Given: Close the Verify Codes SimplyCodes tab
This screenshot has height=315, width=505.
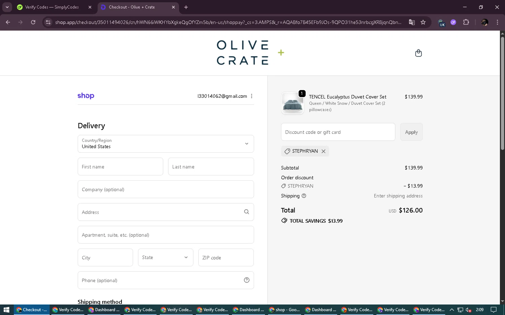Looking at the screenshot, I should click(x=90, y=7).
